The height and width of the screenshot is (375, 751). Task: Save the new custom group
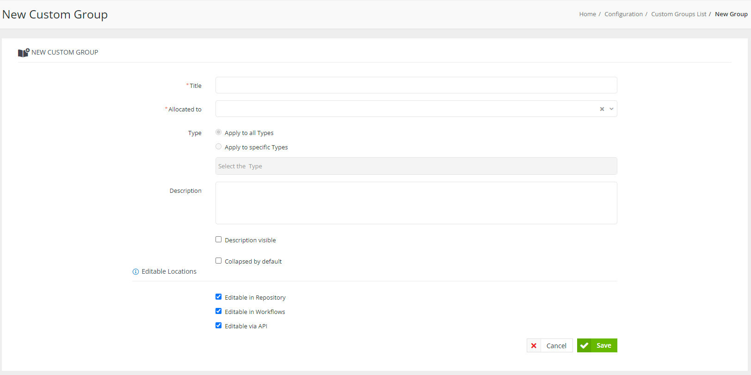[x=597, y=345]
